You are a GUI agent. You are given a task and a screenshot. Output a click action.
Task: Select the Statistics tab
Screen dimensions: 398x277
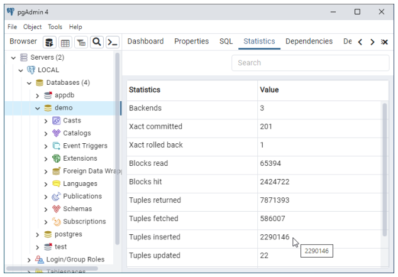pyautogui.click(x=259, y=41)
